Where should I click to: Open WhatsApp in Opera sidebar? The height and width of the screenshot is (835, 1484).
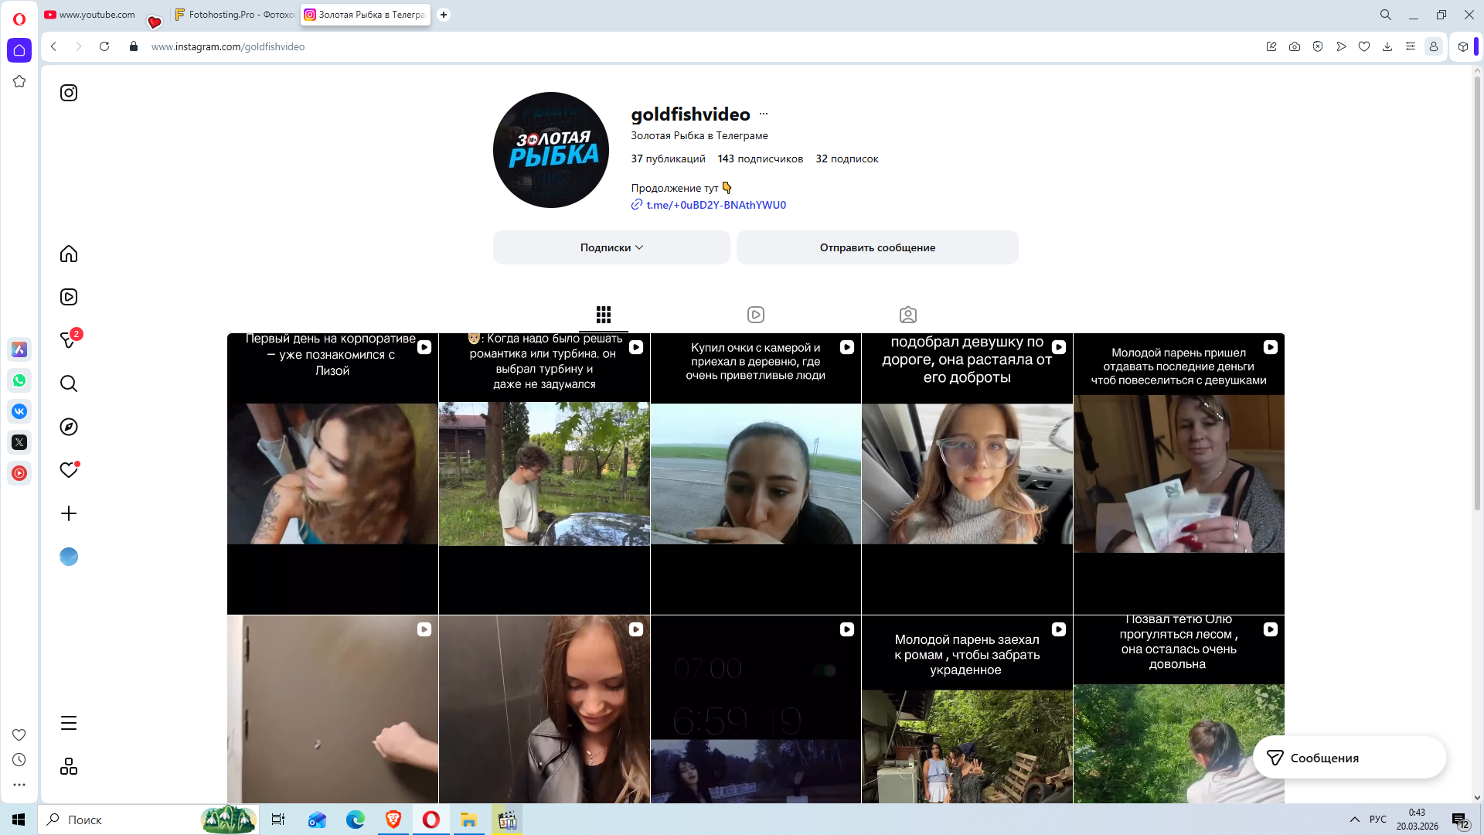pos(19,380)
